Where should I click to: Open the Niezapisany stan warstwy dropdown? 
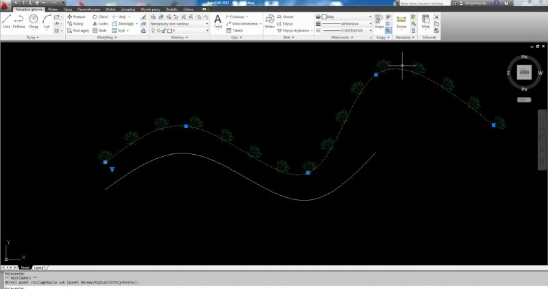179,23
